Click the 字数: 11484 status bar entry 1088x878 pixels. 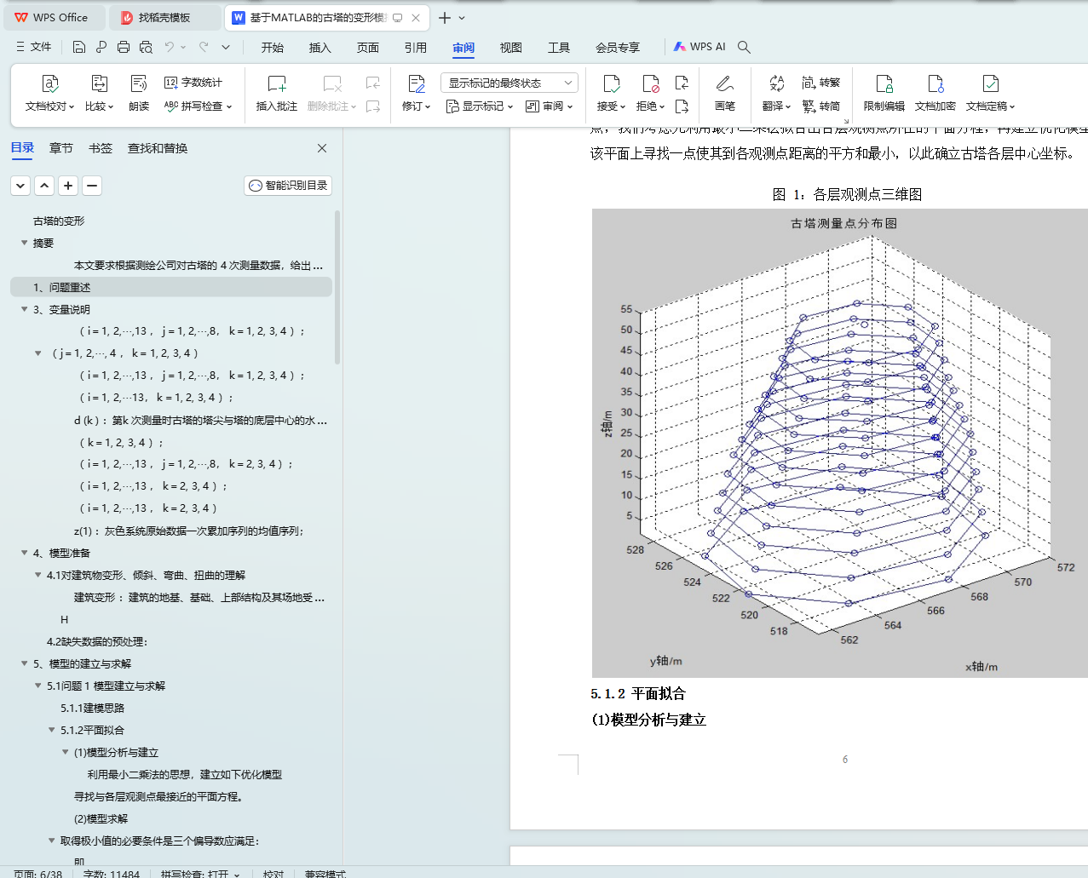[111, 874]
